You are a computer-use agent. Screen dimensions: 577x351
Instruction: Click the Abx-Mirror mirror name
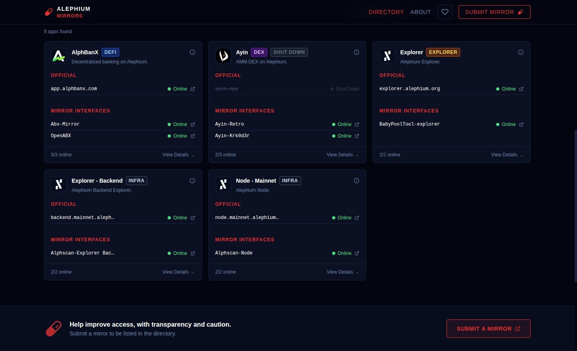tap(65, 124)
